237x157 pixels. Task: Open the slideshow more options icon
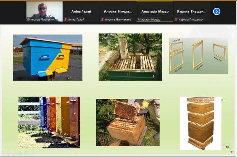pos(32,154)
